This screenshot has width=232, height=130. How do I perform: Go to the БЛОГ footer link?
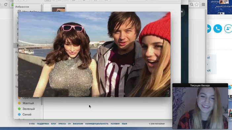tap(54, 124)
